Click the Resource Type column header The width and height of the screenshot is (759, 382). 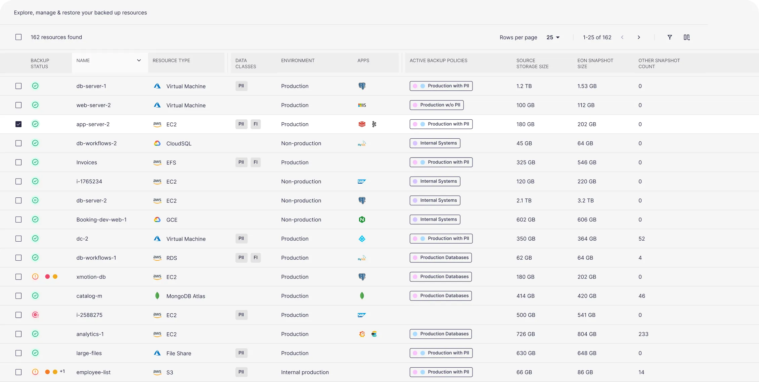pos(171,61)
